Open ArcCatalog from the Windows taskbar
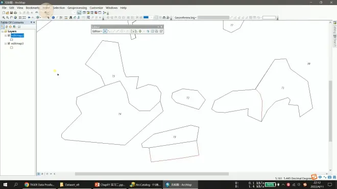The image size is (337, 189). [146, 184]
